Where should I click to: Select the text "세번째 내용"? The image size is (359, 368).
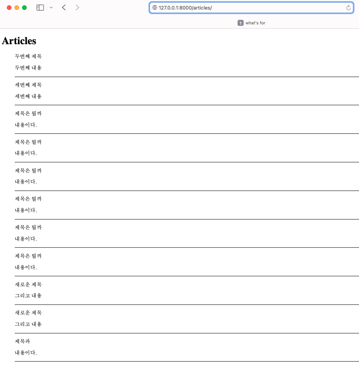point(28,96)
